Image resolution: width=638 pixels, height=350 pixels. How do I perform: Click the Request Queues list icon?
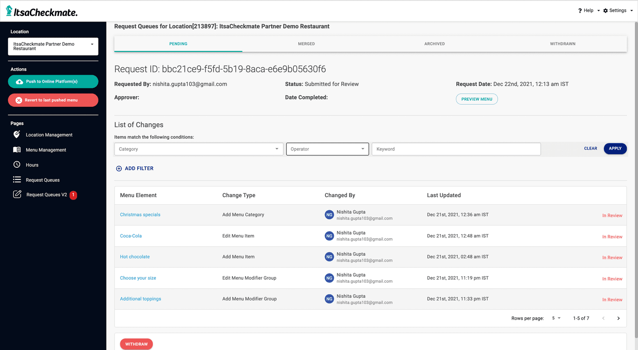click(x=17, y=180)
